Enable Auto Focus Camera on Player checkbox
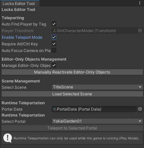Viewport: 144px width, 148px height. point(54,50)
